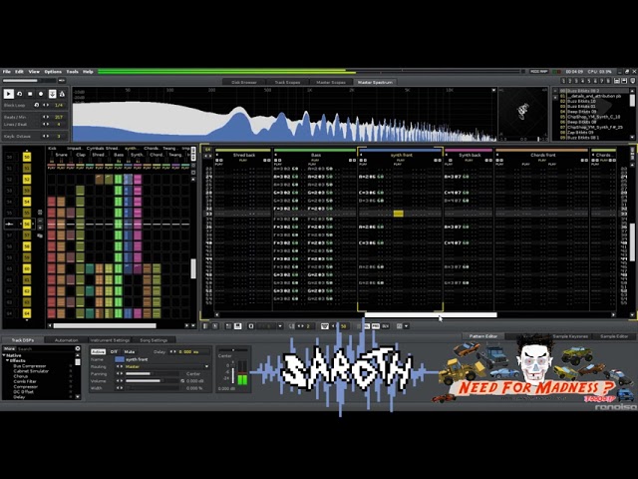Viewport: 638px width, 479px height.
Task: Toggle the pattern loop transport button
Action: (20, 94)
